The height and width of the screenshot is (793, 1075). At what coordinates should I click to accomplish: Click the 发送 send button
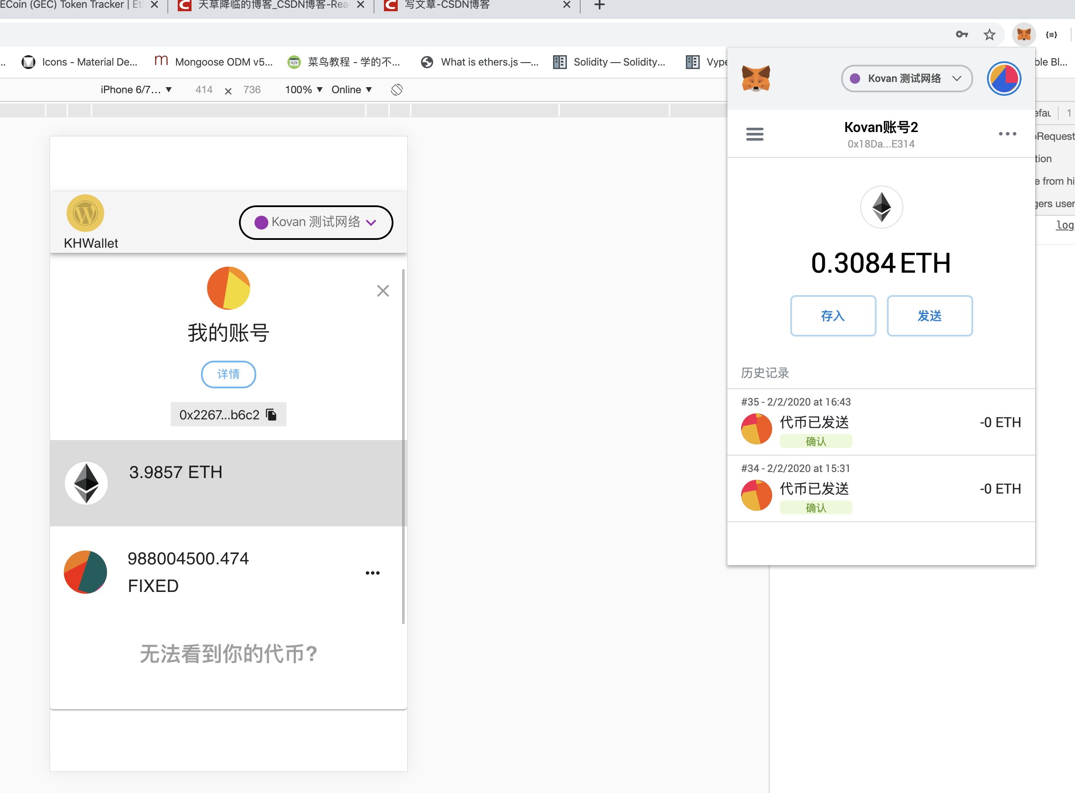point(930,316)
